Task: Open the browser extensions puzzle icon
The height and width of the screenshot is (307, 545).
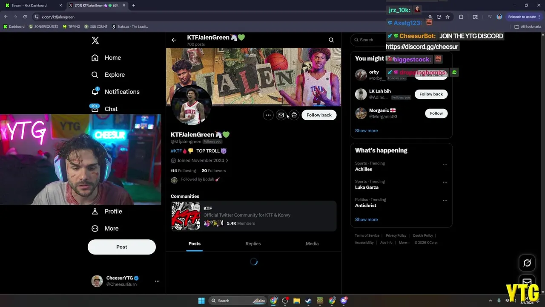Action: [x=461, y=17]
